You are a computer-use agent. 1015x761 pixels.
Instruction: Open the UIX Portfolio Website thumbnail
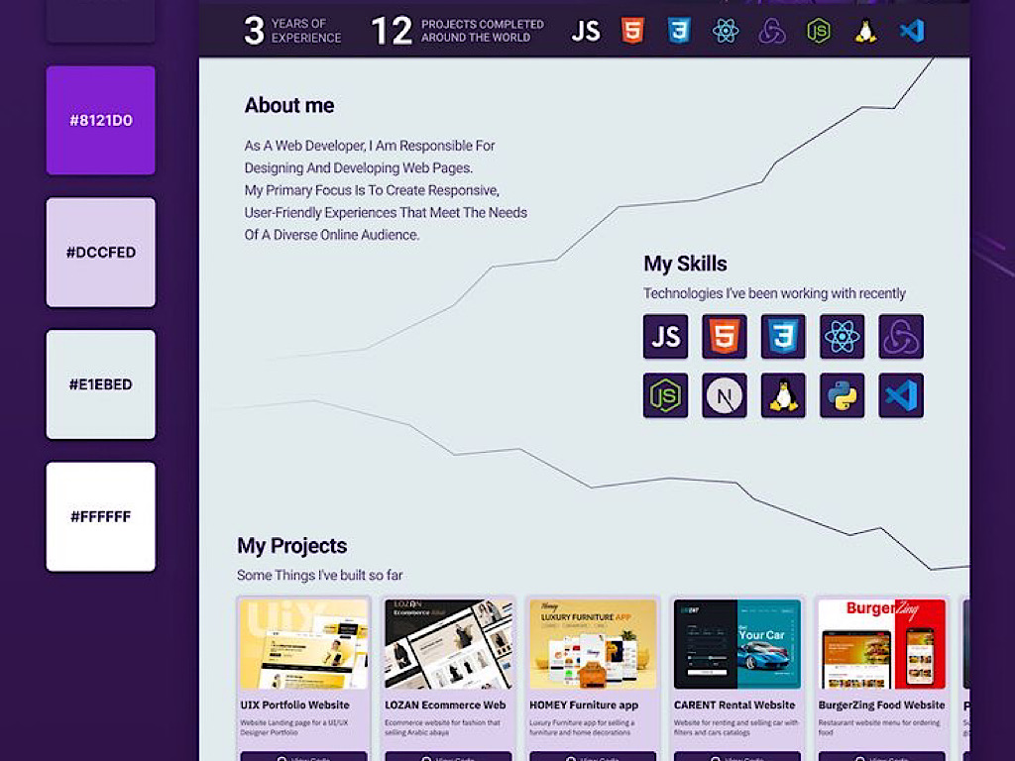coord(303,644)
